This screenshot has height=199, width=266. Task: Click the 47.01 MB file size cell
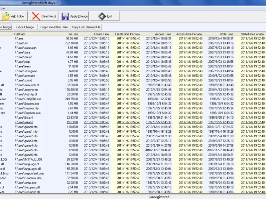point(72,52)
